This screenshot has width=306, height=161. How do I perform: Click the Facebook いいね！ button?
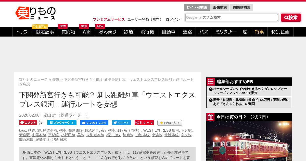coord(94,123)
